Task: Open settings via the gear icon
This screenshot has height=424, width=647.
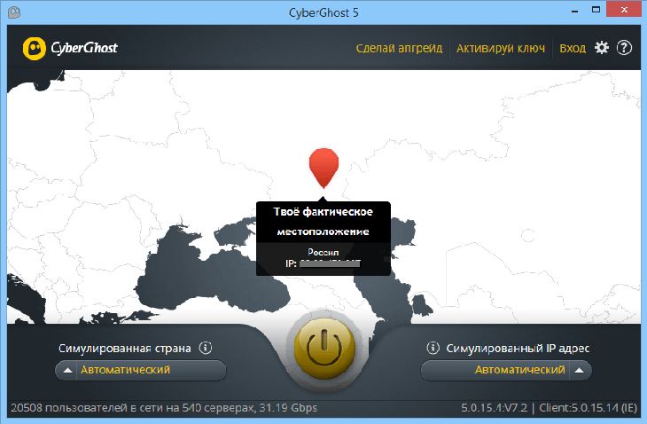Action: pyautogui.click(x=602, y=48)
